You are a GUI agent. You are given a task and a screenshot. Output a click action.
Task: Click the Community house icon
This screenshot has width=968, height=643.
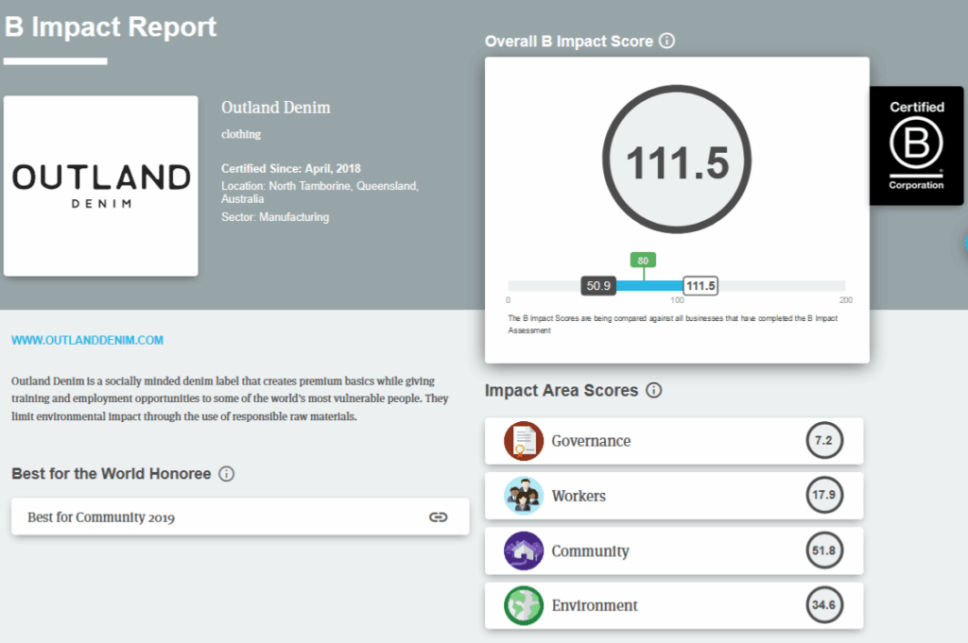tap(524, 550)
